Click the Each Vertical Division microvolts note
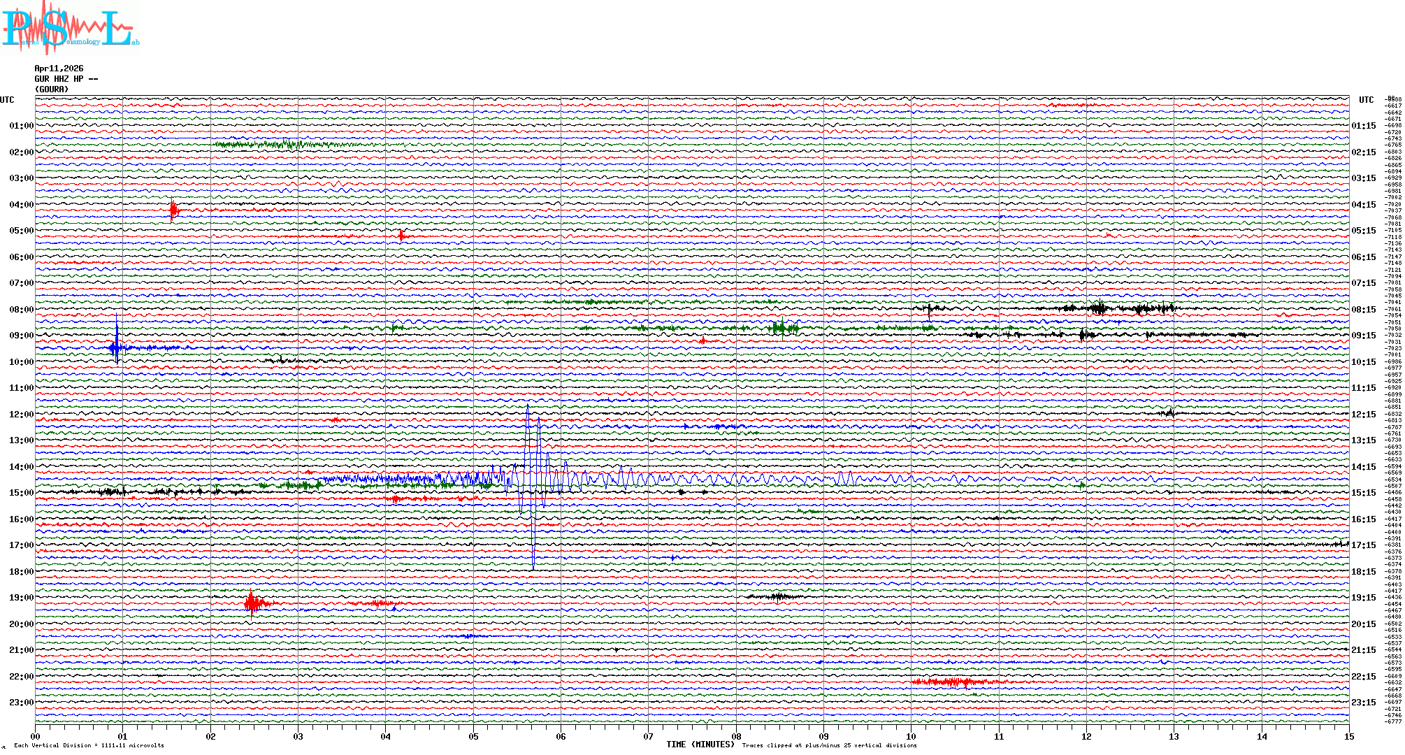1405x755 pixels. 89,745
